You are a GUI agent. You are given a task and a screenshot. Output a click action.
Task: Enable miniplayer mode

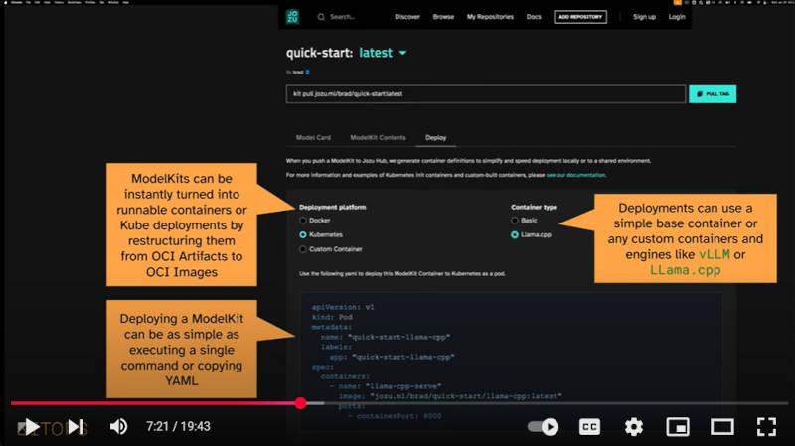[x=678, y=427]
